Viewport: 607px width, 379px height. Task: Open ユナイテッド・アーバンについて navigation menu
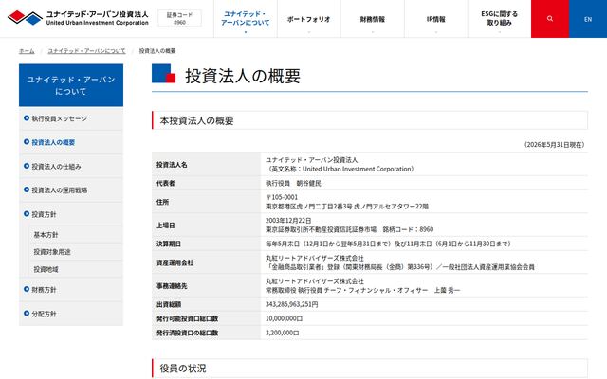pos(246,19)
